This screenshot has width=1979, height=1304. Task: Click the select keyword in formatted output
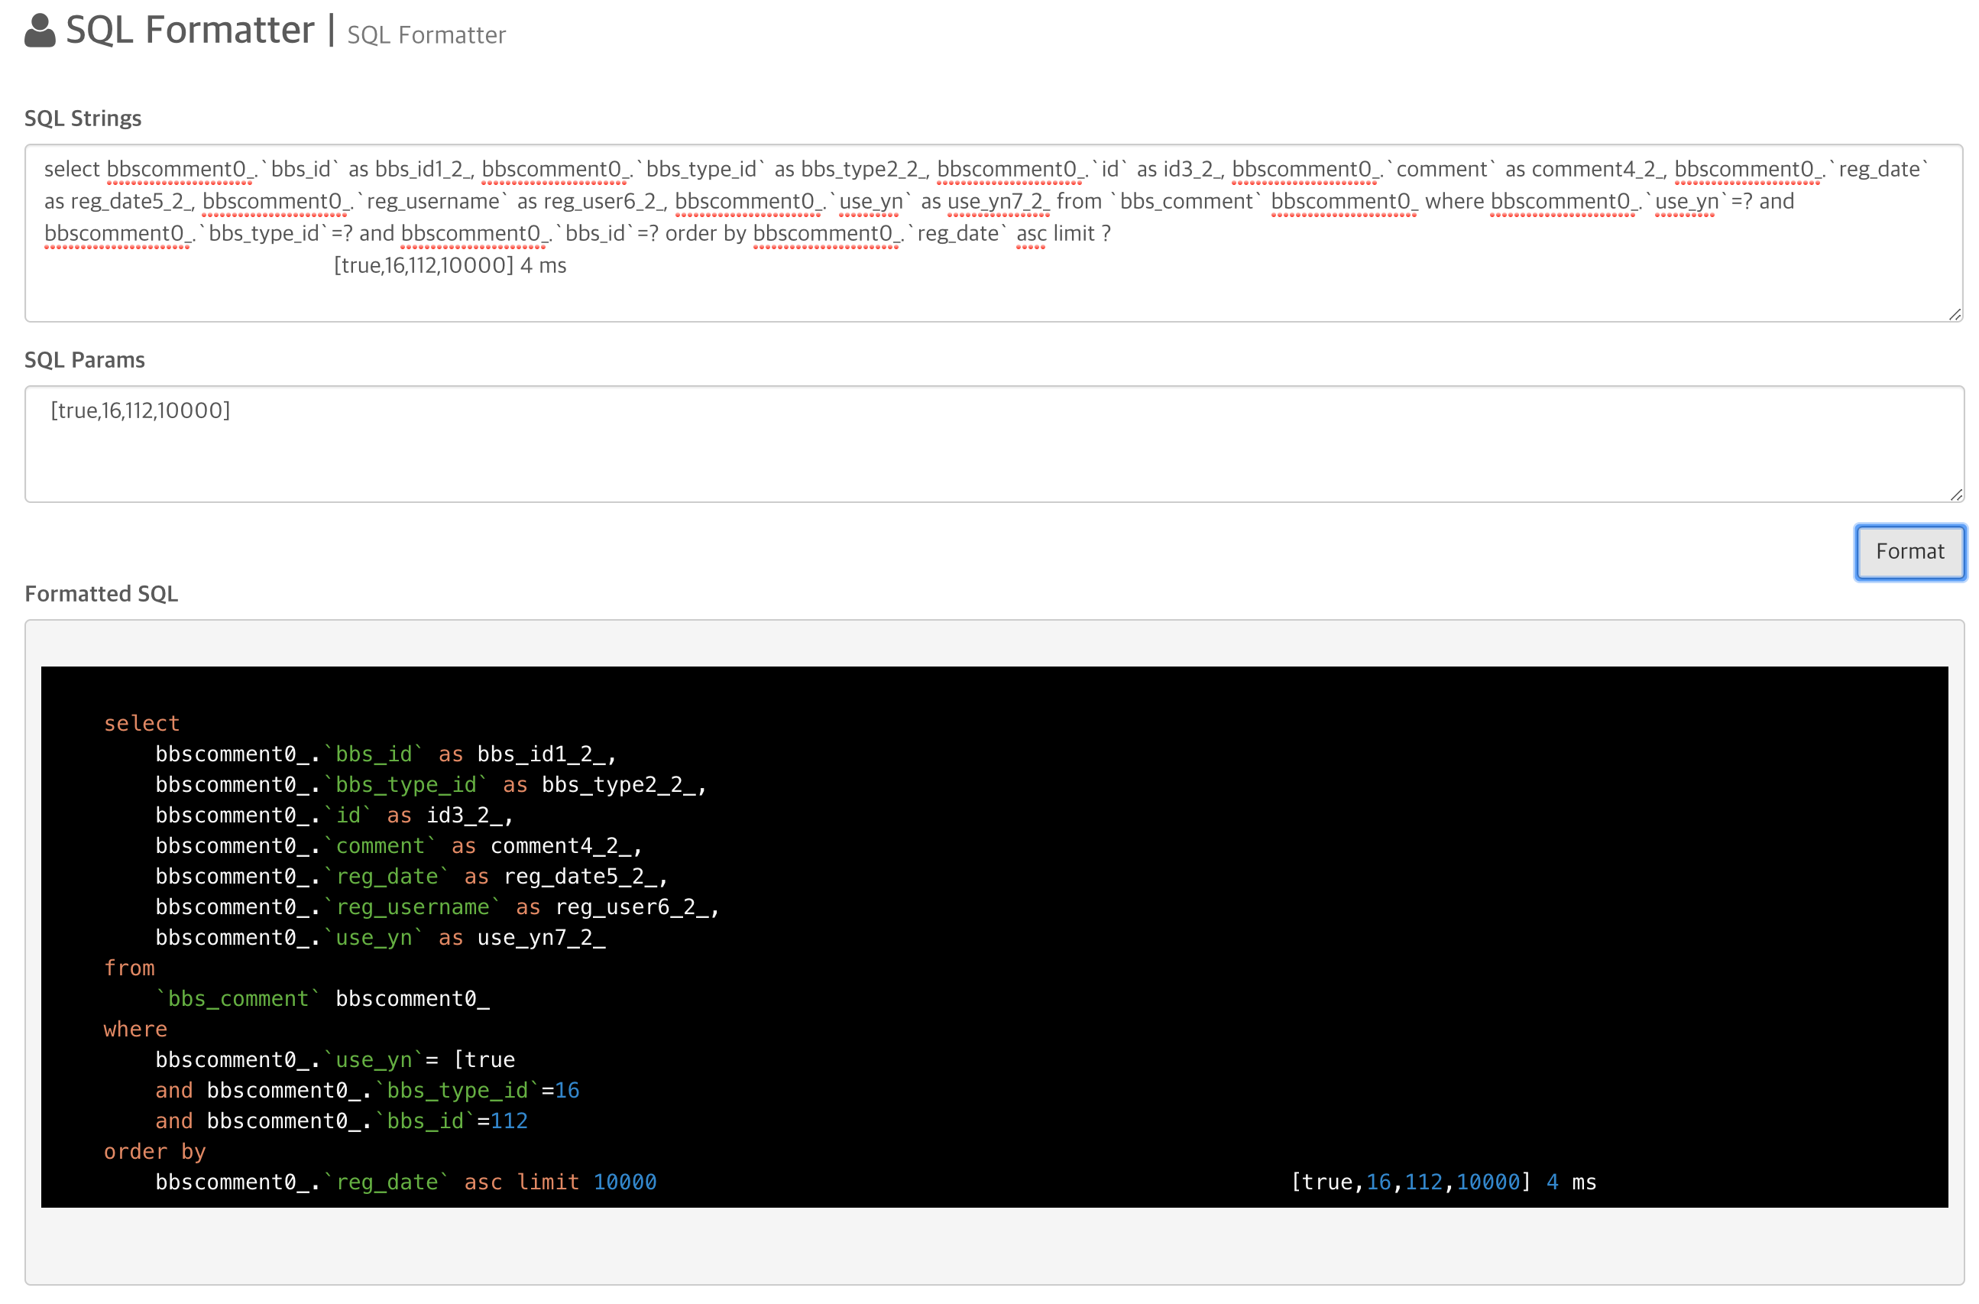(x=141, y=722)
